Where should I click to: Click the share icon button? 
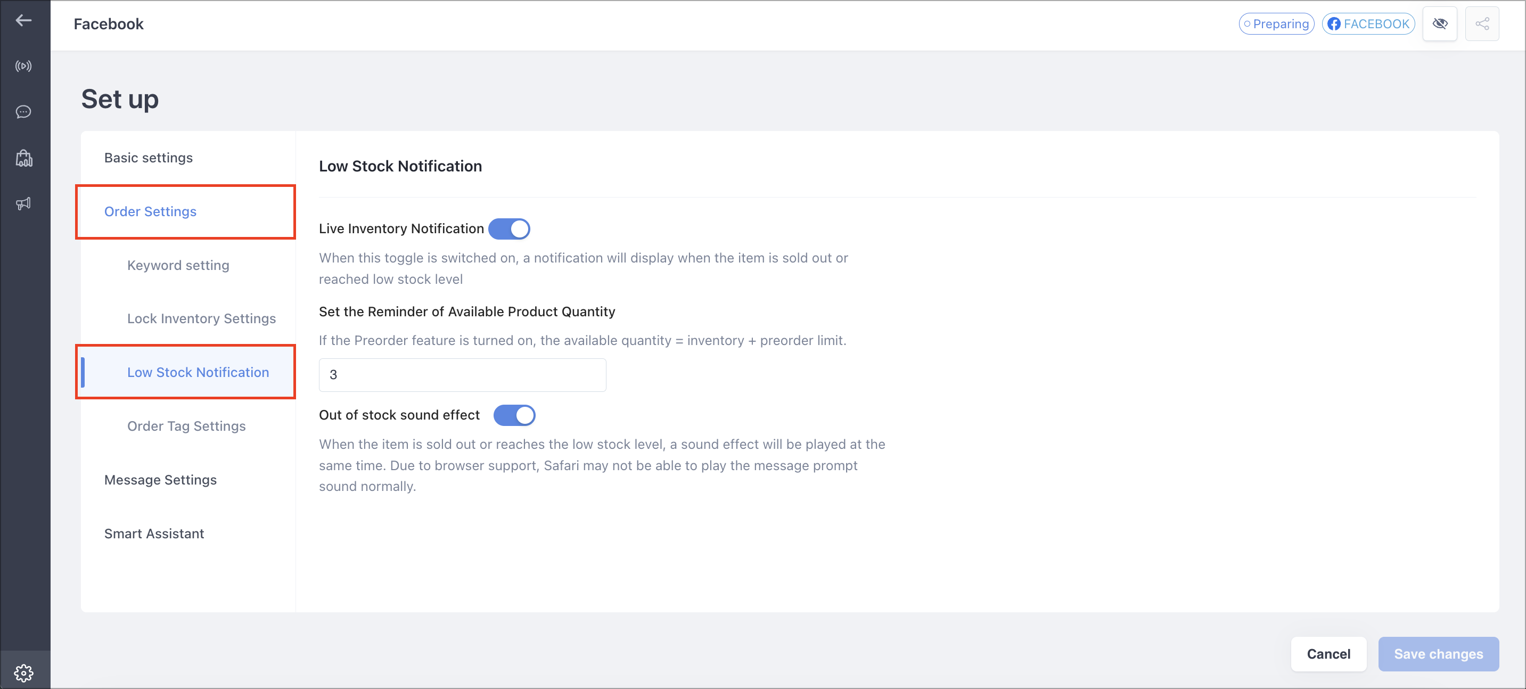point(1482,24)
